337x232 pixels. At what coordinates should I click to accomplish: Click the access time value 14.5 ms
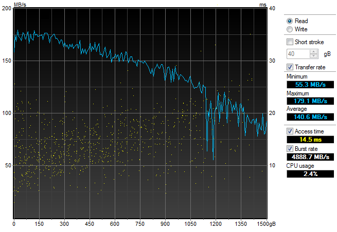pos(310,140)
